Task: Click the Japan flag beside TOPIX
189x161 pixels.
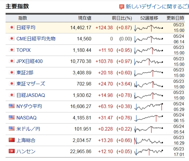Action: click(x=12, y=50)
